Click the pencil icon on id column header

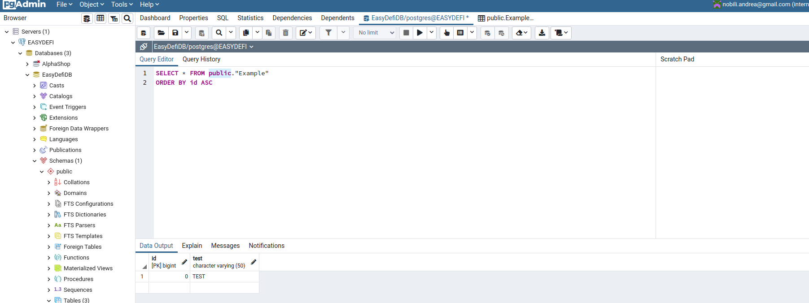coord(184,262)
